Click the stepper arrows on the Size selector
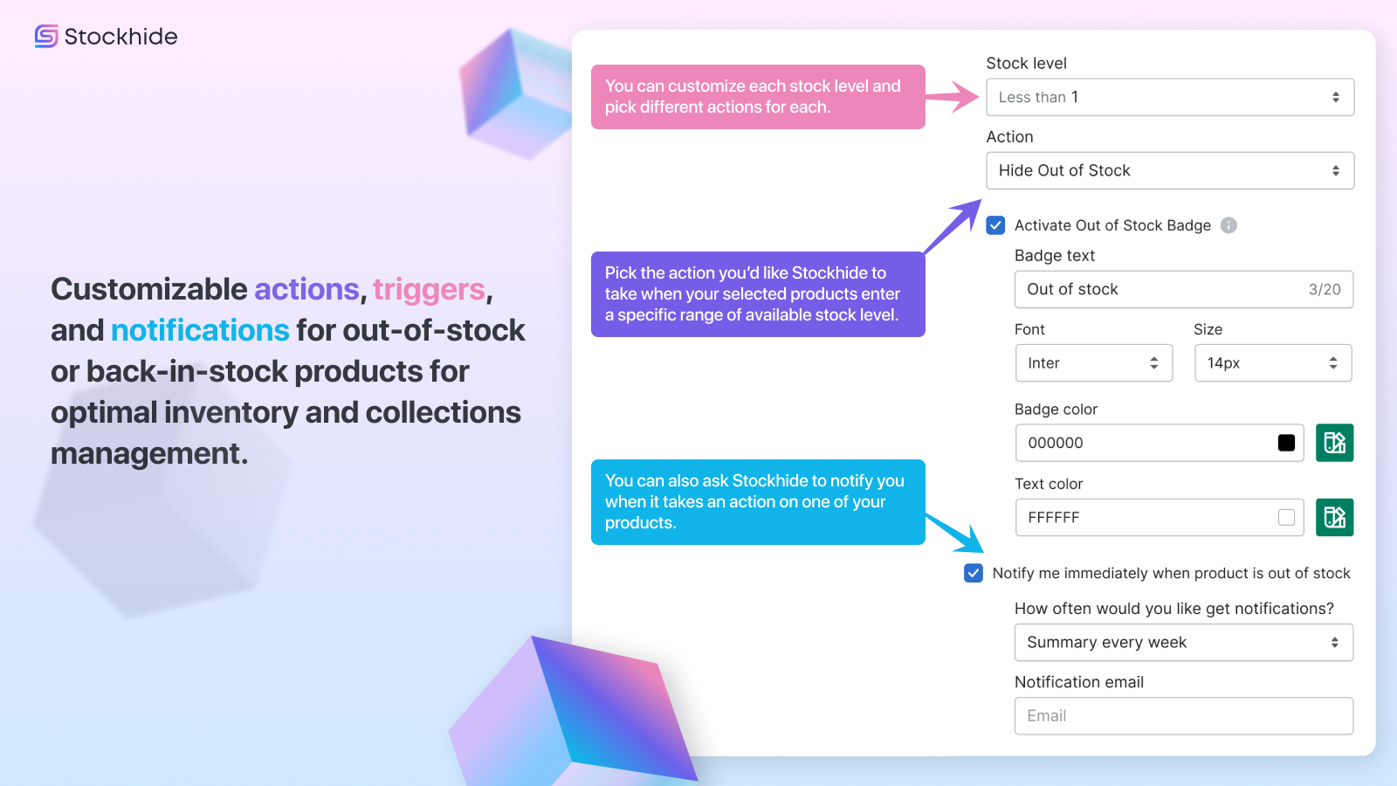Viewport: 1397px width, 786px height. click(1333, 362)
